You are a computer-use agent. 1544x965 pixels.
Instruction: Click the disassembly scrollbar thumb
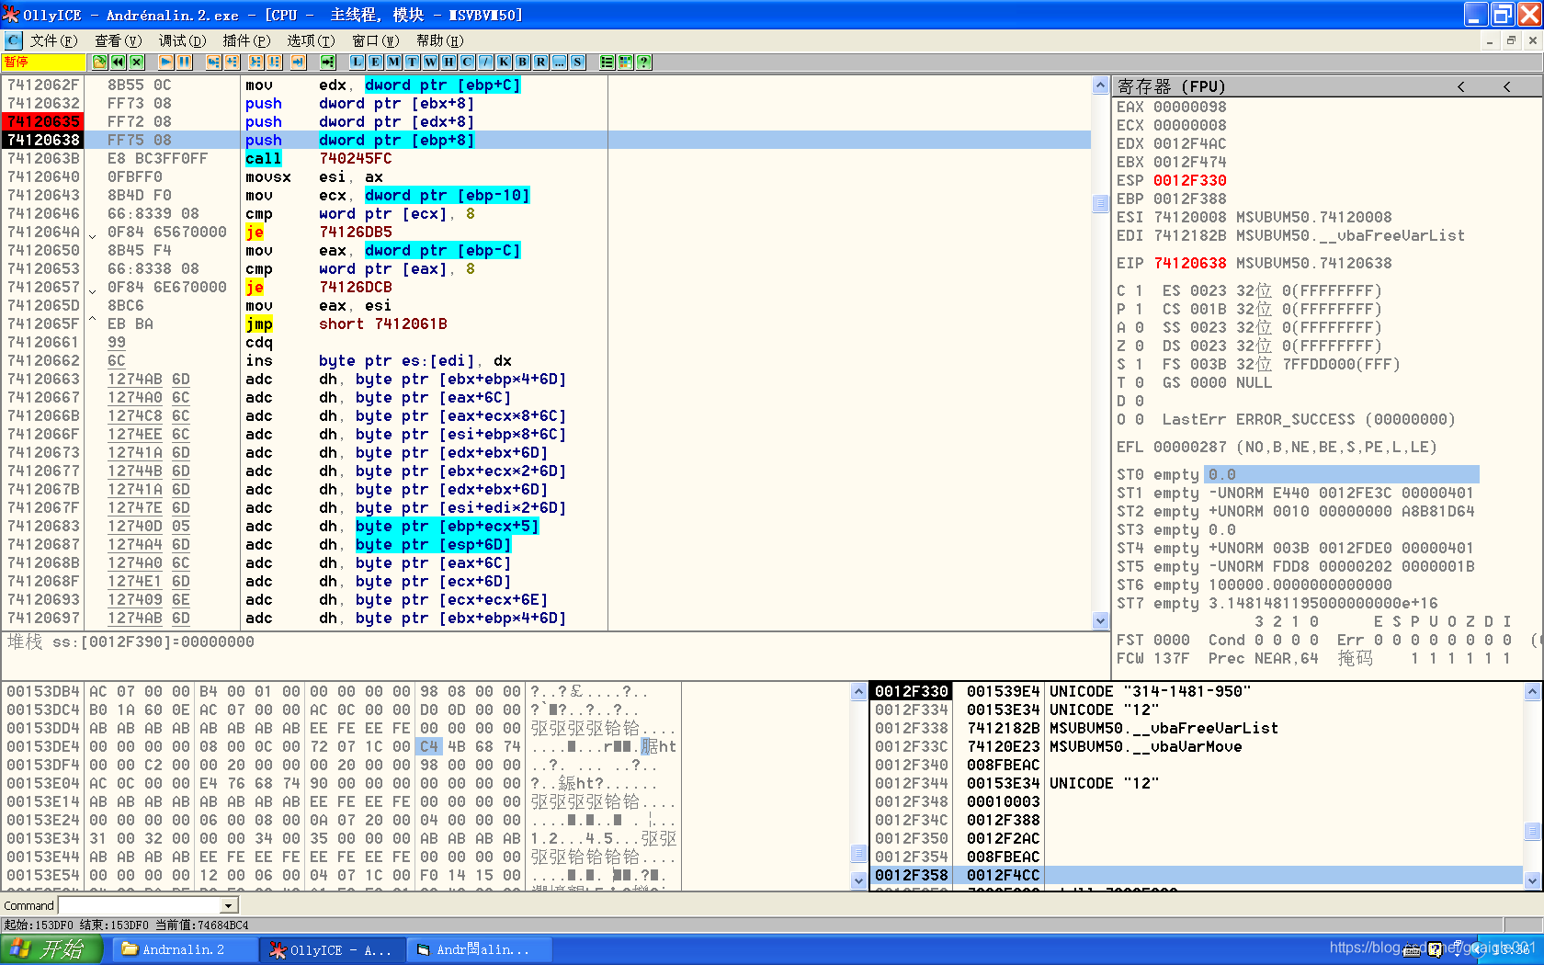coord(1100,203)
